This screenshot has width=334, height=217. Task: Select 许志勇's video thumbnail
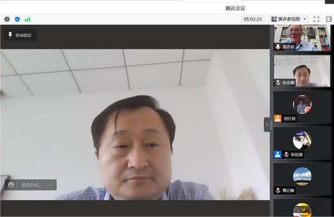pos(302,71)
